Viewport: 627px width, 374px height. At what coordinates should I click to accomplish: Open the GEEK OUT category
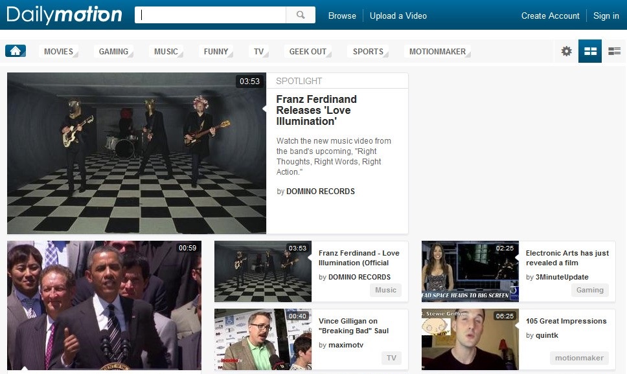tap(308, 52)
